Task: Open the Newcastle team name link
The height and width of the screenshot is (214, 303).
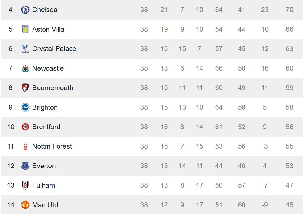Action: [48, 68]
